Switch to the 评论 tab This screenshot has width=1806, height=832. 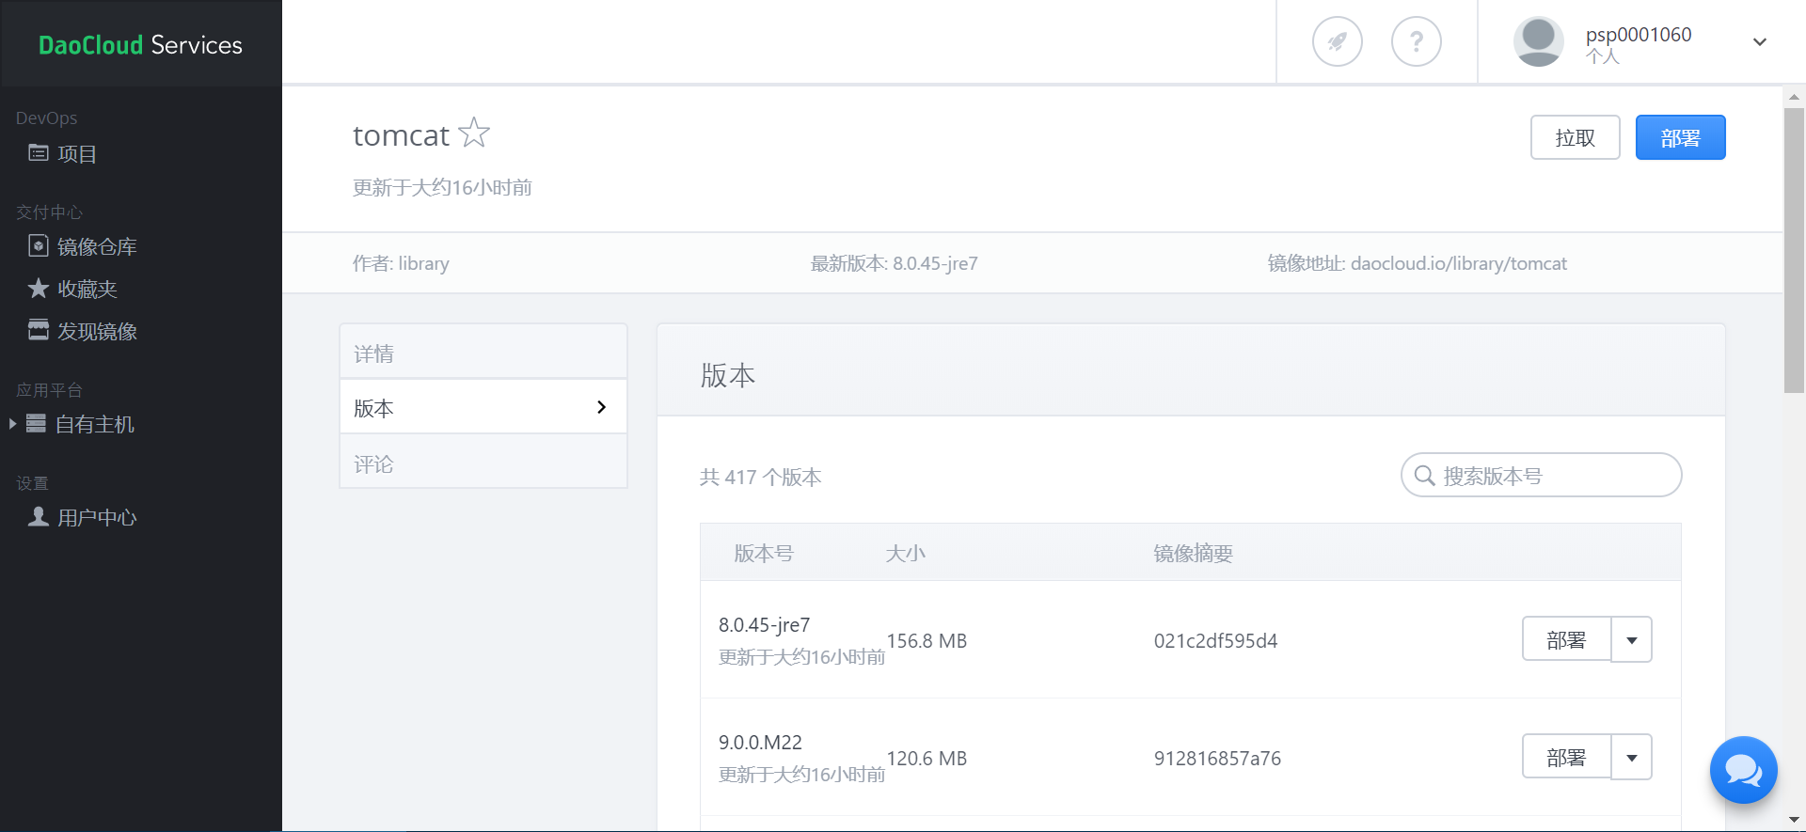click(x=483, y=463)
